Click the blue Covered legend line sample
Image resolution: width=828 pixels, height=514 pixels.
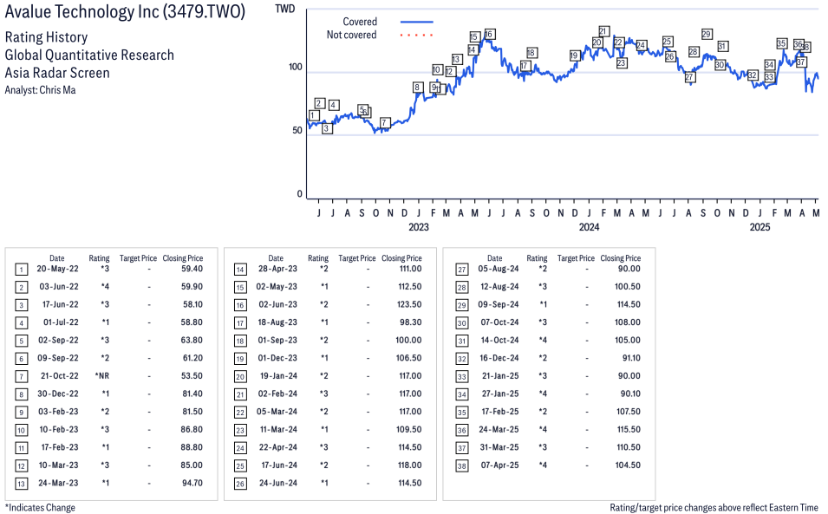pos(417,23)
